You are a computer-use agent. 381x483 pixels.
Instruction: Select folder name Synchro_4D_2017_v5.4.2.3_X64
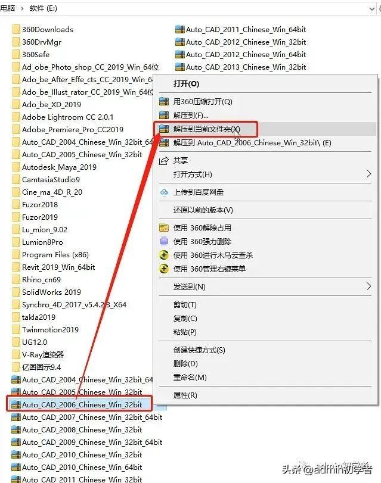[74, 305]
